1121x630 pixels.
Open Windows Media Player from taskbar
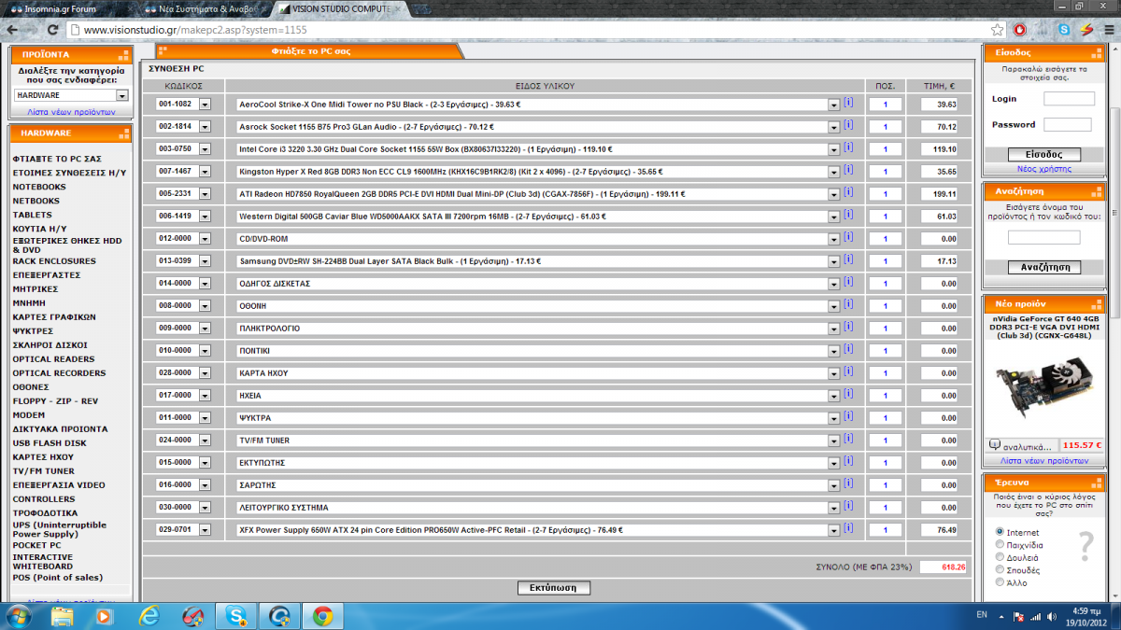click(x=105, y=616)
